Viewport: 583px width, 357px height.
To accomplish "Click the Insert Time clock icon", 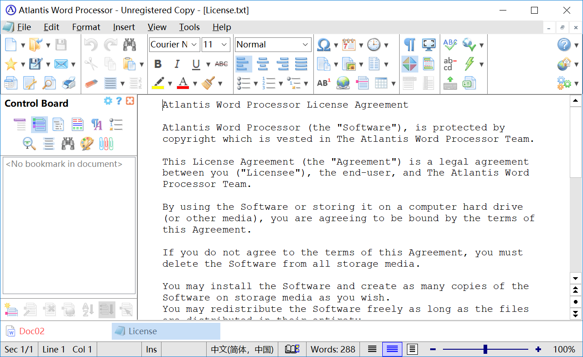I will pyautogui.click(x=374, y=45).
